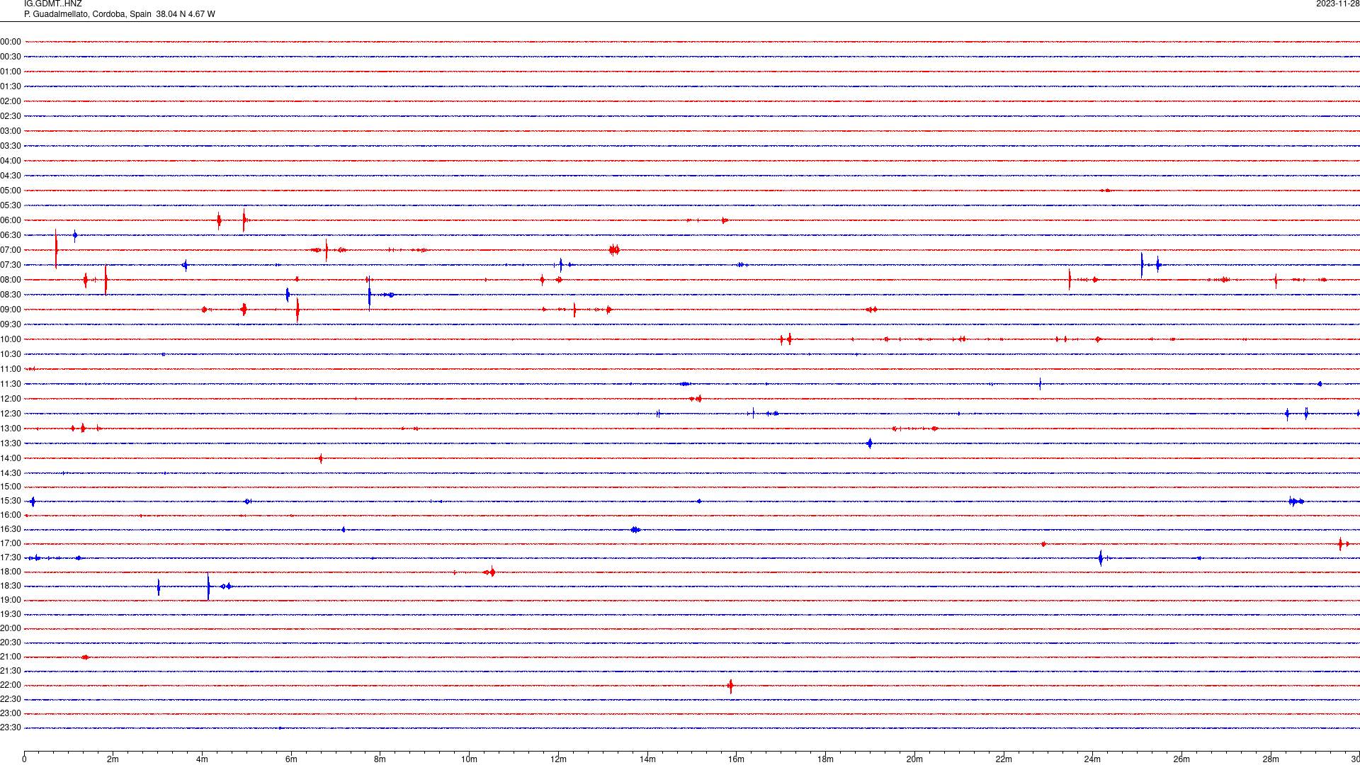
Task: Select the 06:00 row time label
Action: coord(11,220)
